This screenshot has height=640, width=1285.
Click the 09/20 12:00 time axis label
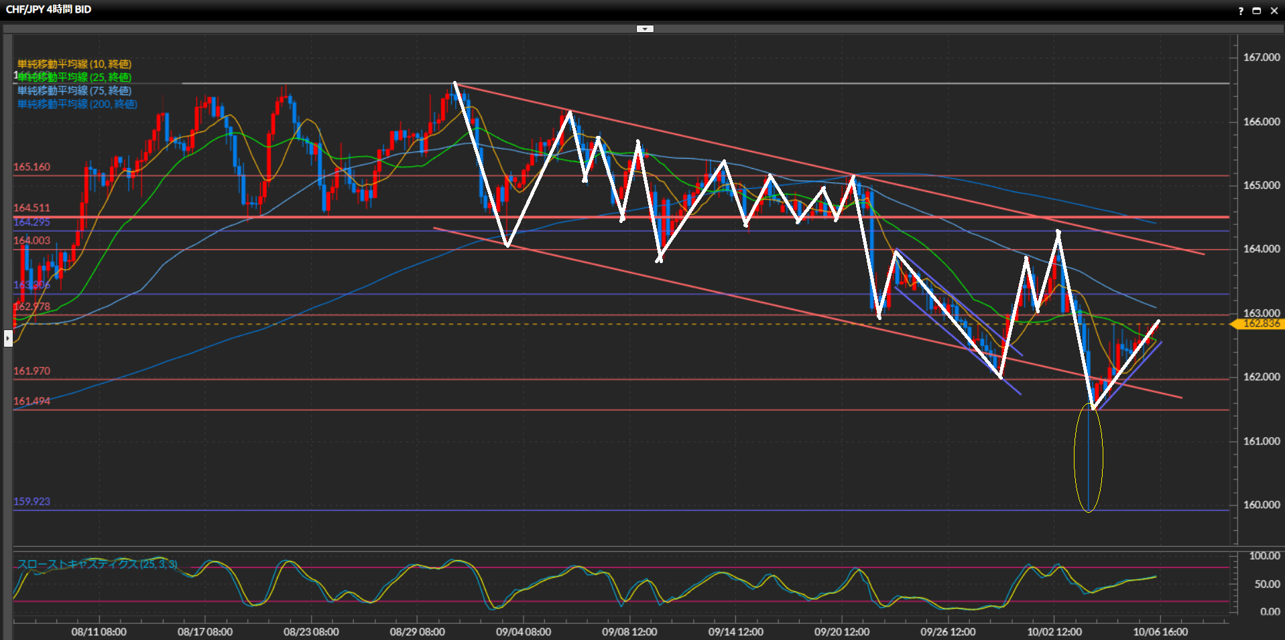(x=842, y=632)
